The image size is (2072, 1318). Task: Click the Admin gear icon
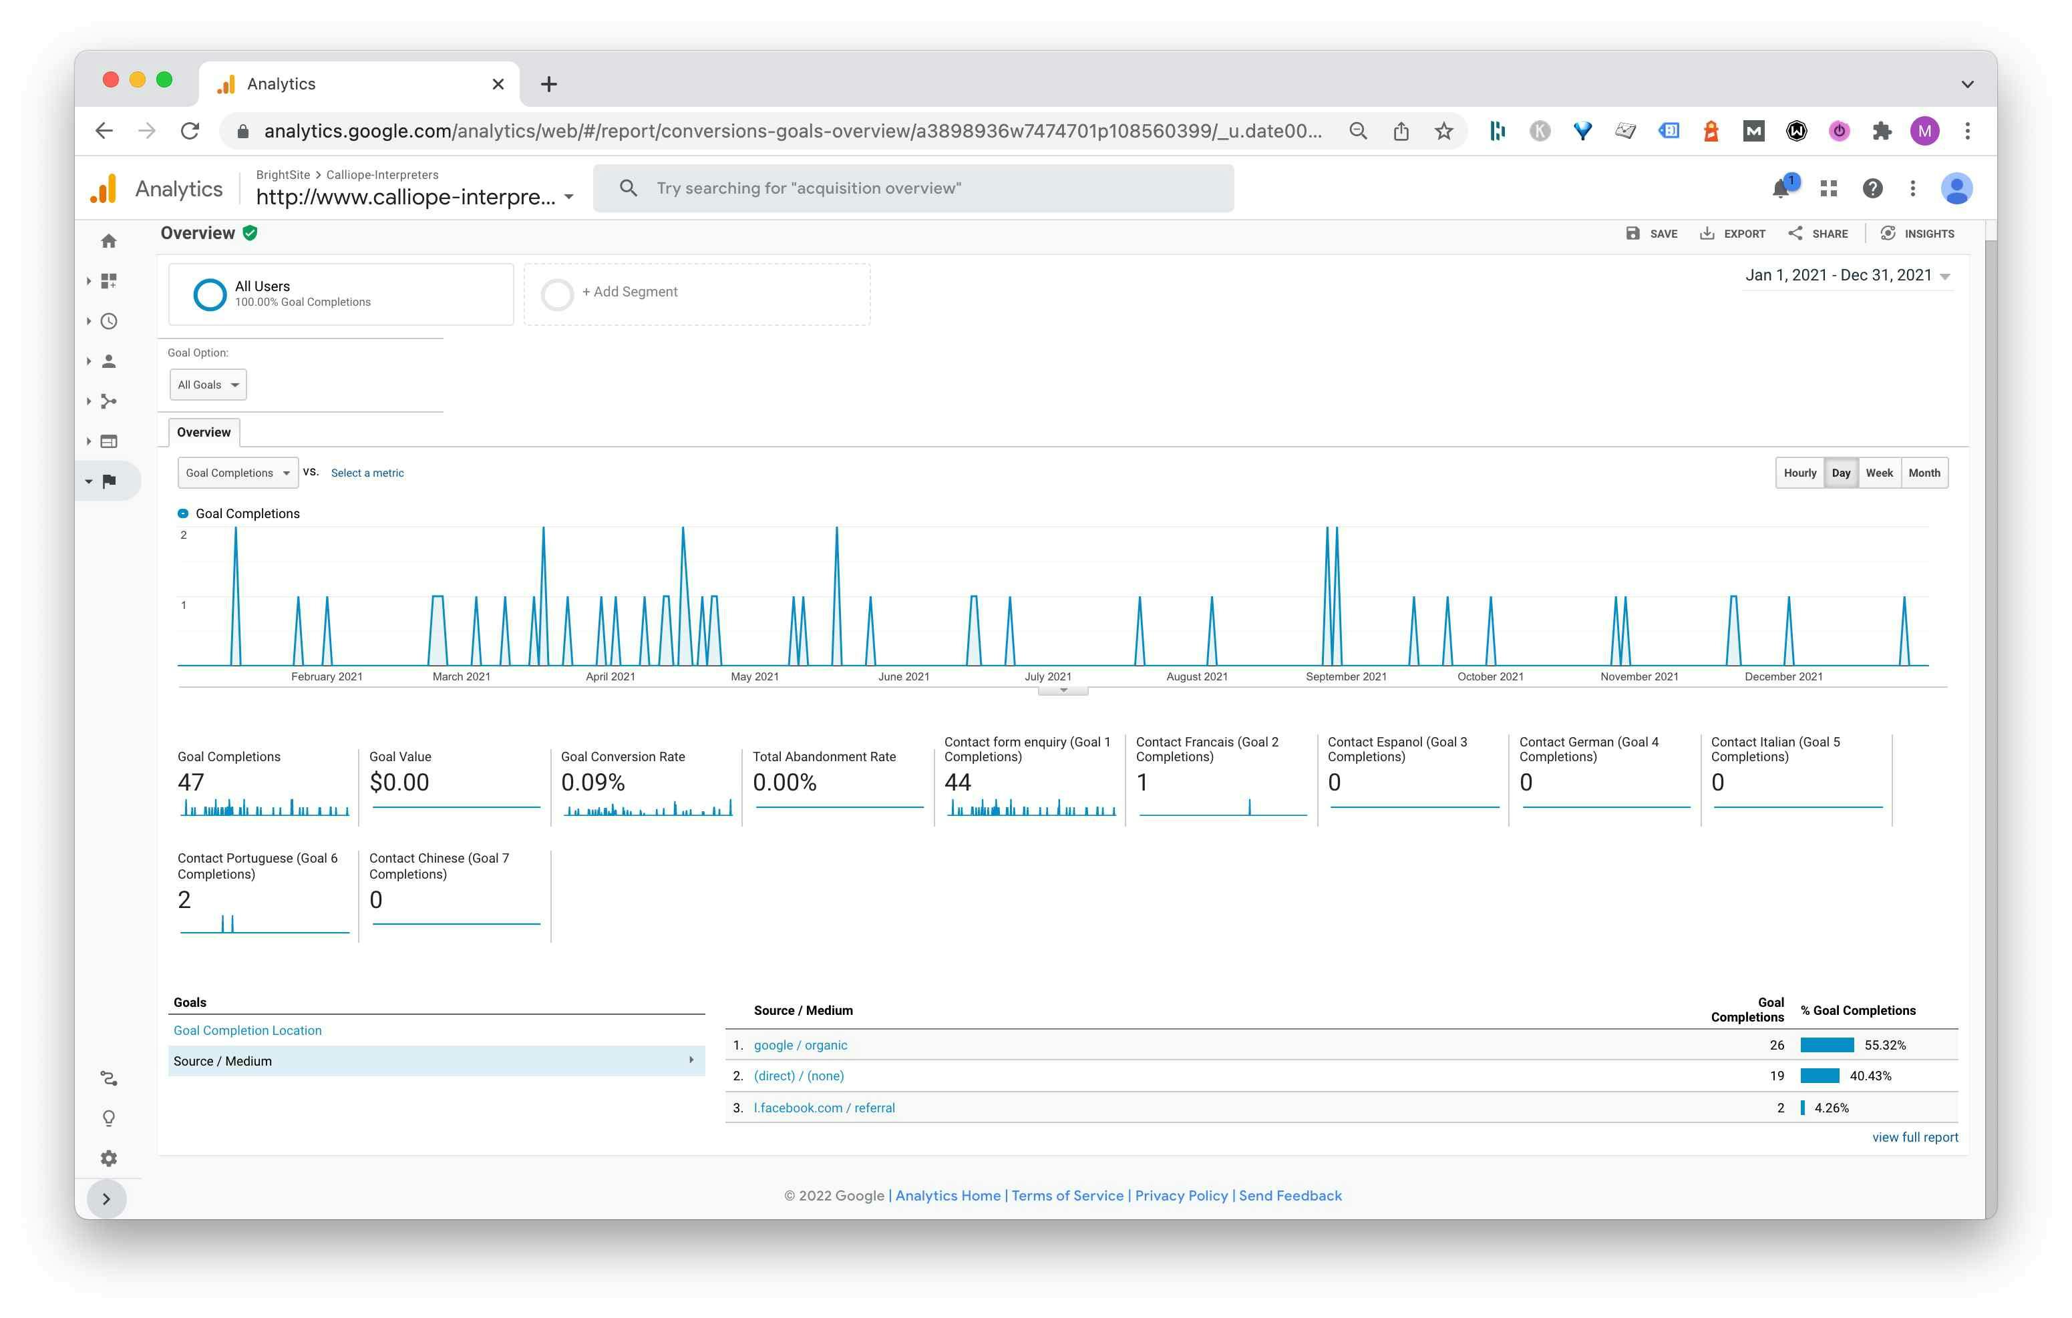[108, 1158]
